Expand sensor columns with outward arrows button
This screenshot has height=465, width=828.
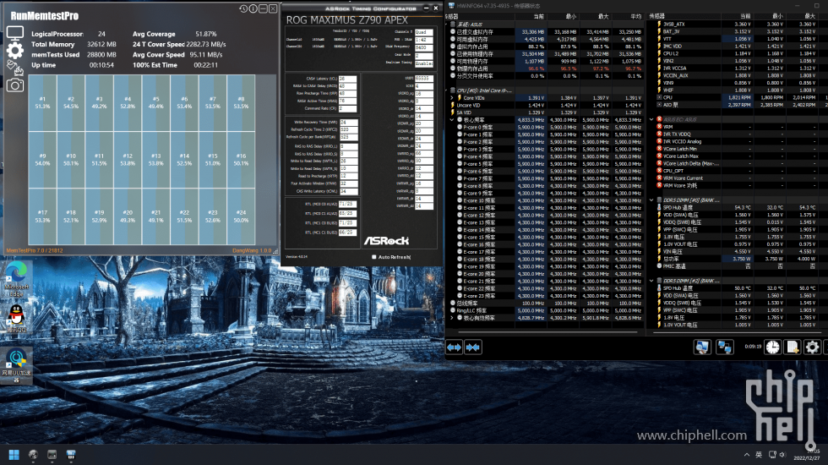455,347
